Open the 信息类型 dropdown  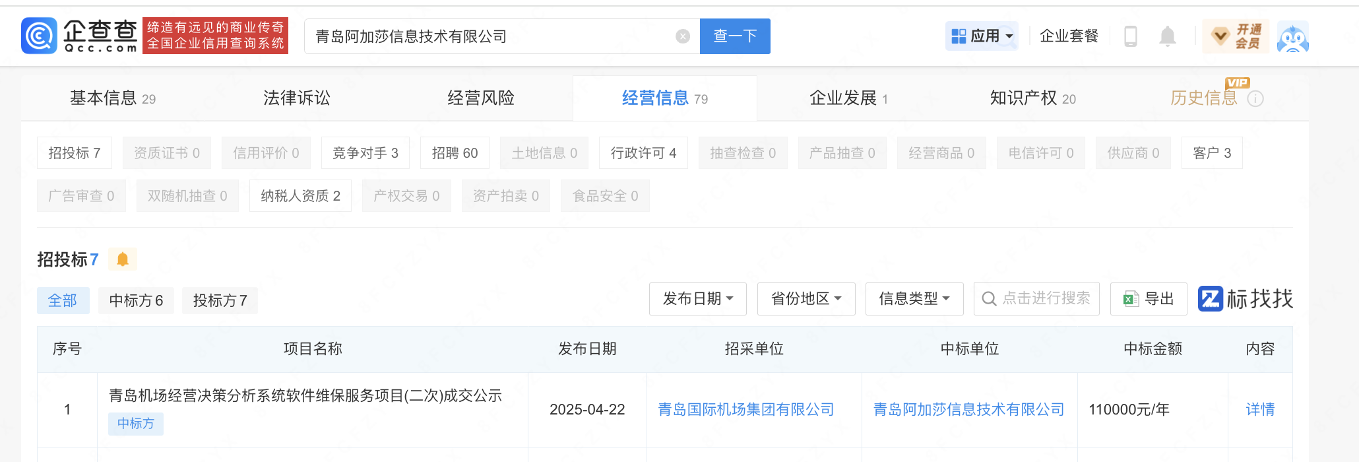click(914, 299)
